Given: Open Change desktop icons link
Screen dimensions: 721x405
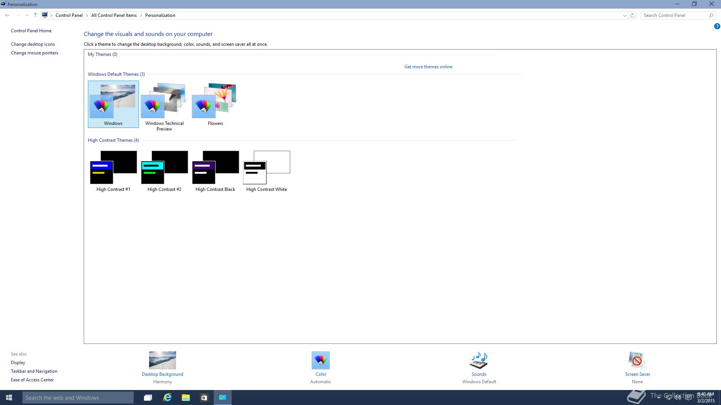Looking at the screenshot, I should tap(33, 44).
